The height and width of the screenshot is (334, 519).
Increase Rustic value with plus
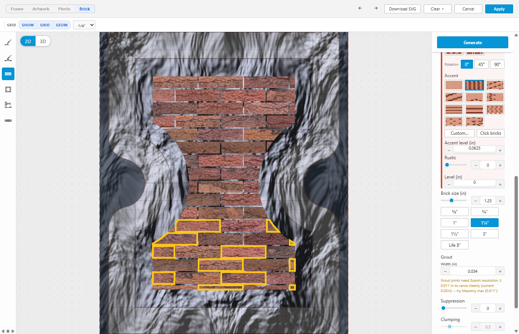pos(500,165)
